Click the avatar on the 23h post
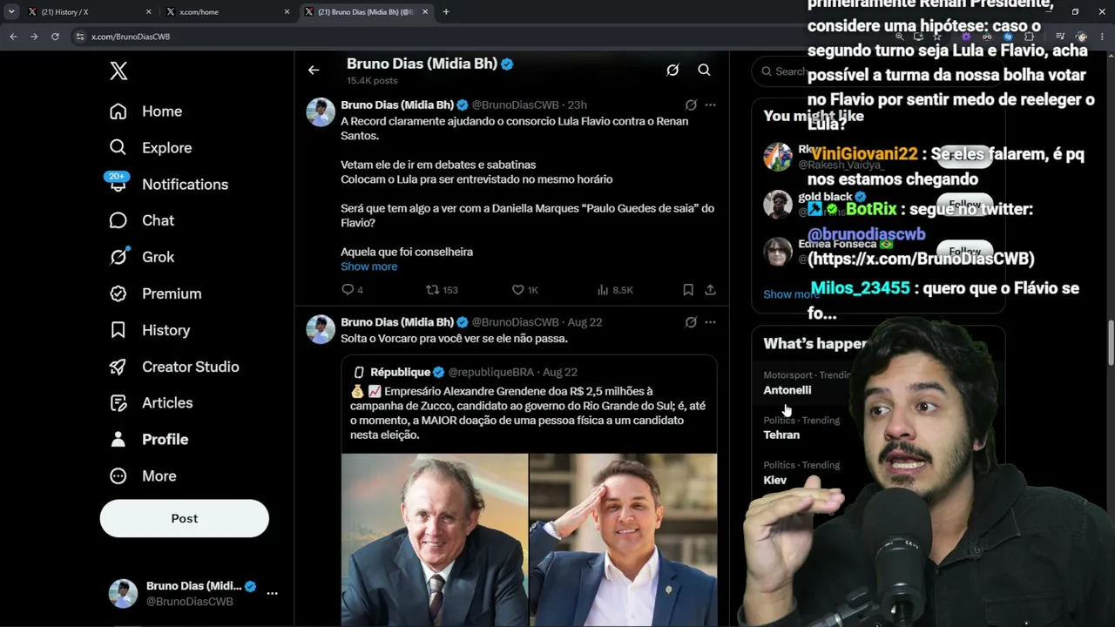Screen dimensions: 1115x627 tap(321, 112)
